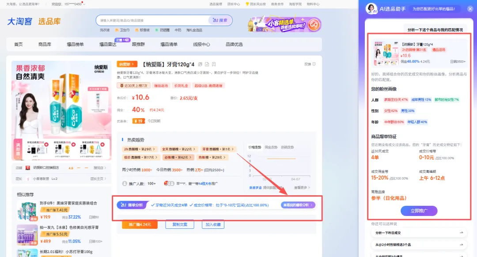
Task: Click the 爆单分析 AI badge
Action: (x=132, y=205)
